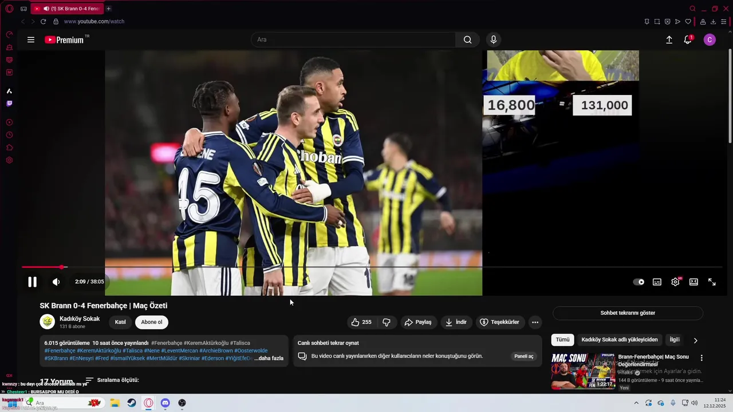Search tabs with the red magnifier icon

pos(692,9)
